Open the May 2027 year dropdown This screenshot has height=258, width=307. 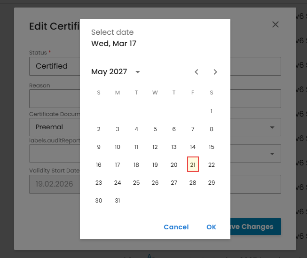click(138, 72)
